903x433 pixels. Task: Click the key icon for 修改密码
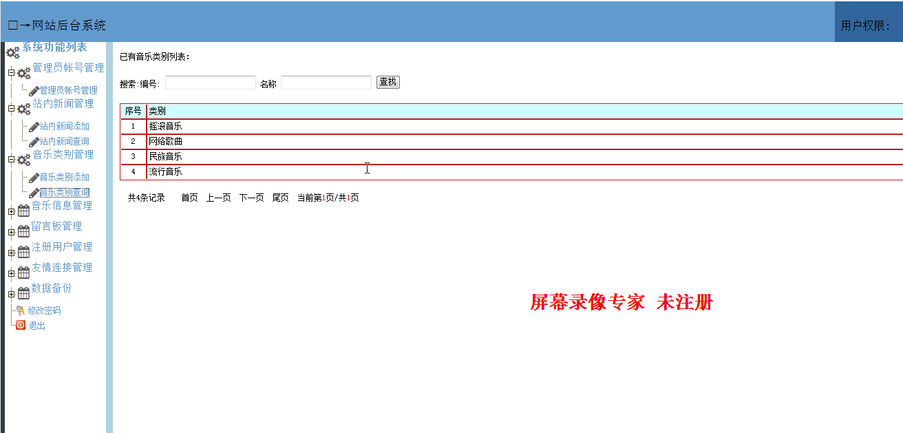[21, 310]
